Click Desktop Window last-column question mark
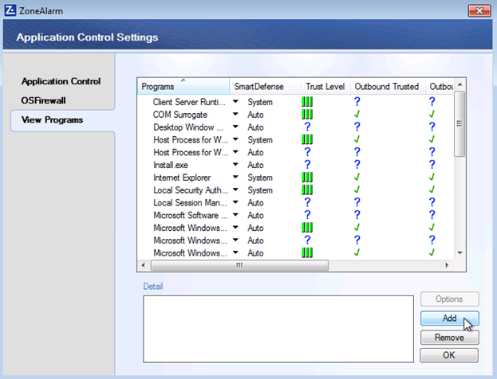497x379 pixels. (432, 127)
